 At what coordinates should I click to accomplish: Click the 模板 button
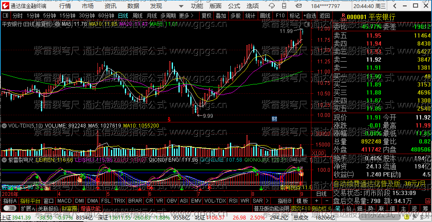[x=302, y=200]
